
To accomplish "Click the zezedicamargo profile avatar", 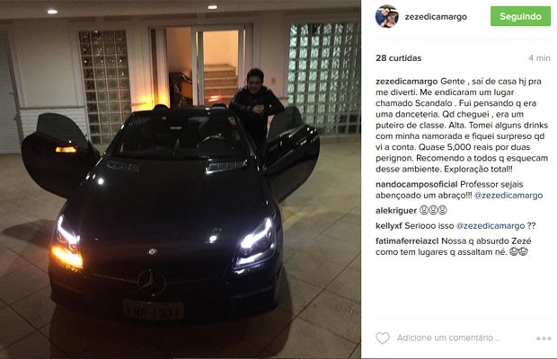I will [x=387, y=16].
